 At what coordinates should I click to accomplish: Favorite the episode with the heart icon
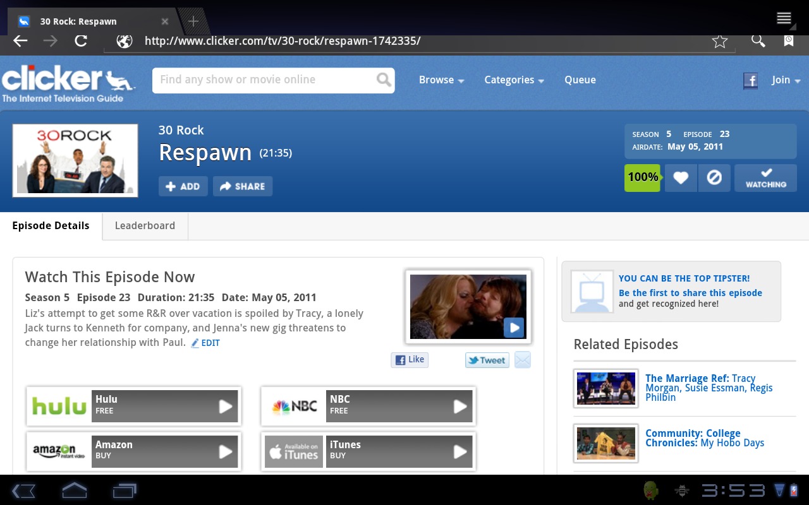[x=681, y=178]
